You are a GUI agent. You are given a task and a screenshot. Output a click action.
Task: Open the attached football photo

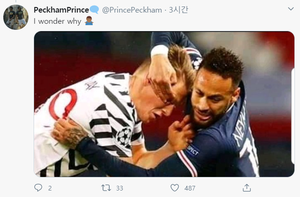[x=164, y=104]
